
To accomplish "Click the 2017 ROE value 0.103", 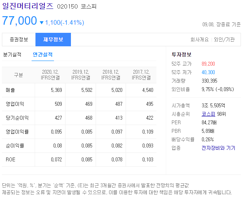I will coord(148,159).
